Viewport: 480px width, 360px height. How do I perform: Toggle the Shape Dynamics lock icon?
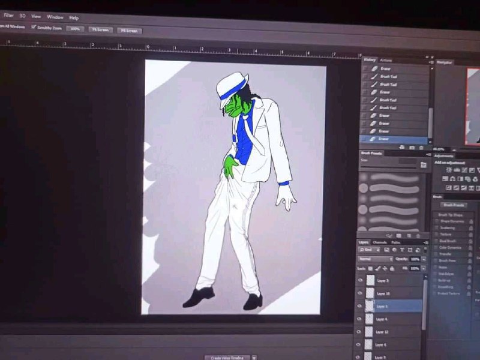(471, 221)
